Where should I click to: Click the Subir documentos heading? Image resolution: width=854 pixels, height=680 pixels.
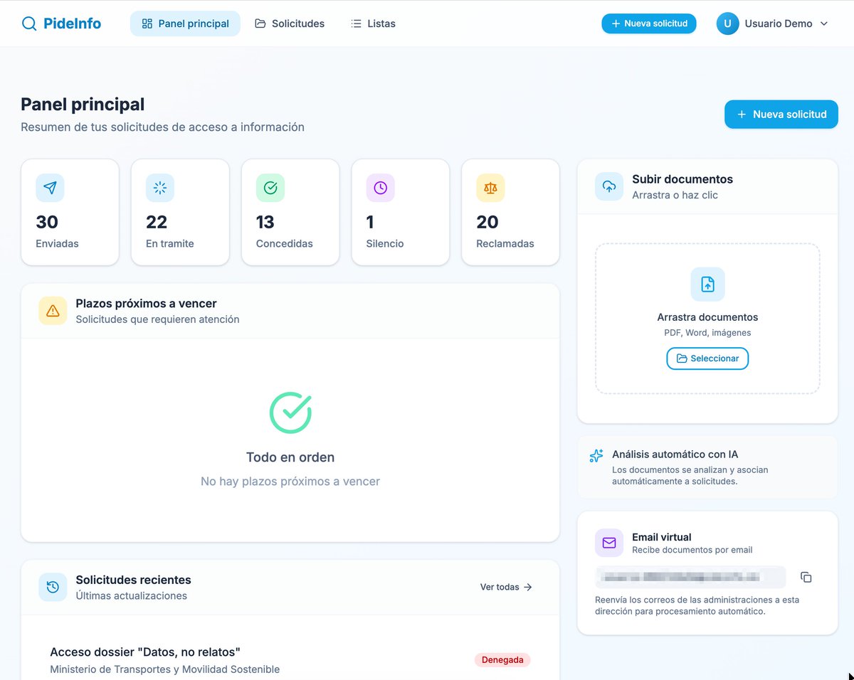click(x=682, y=179)
